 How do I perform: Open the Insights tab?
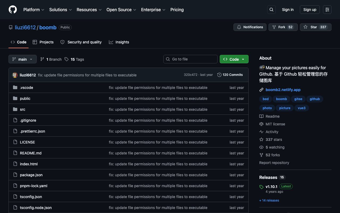point(119,42)
